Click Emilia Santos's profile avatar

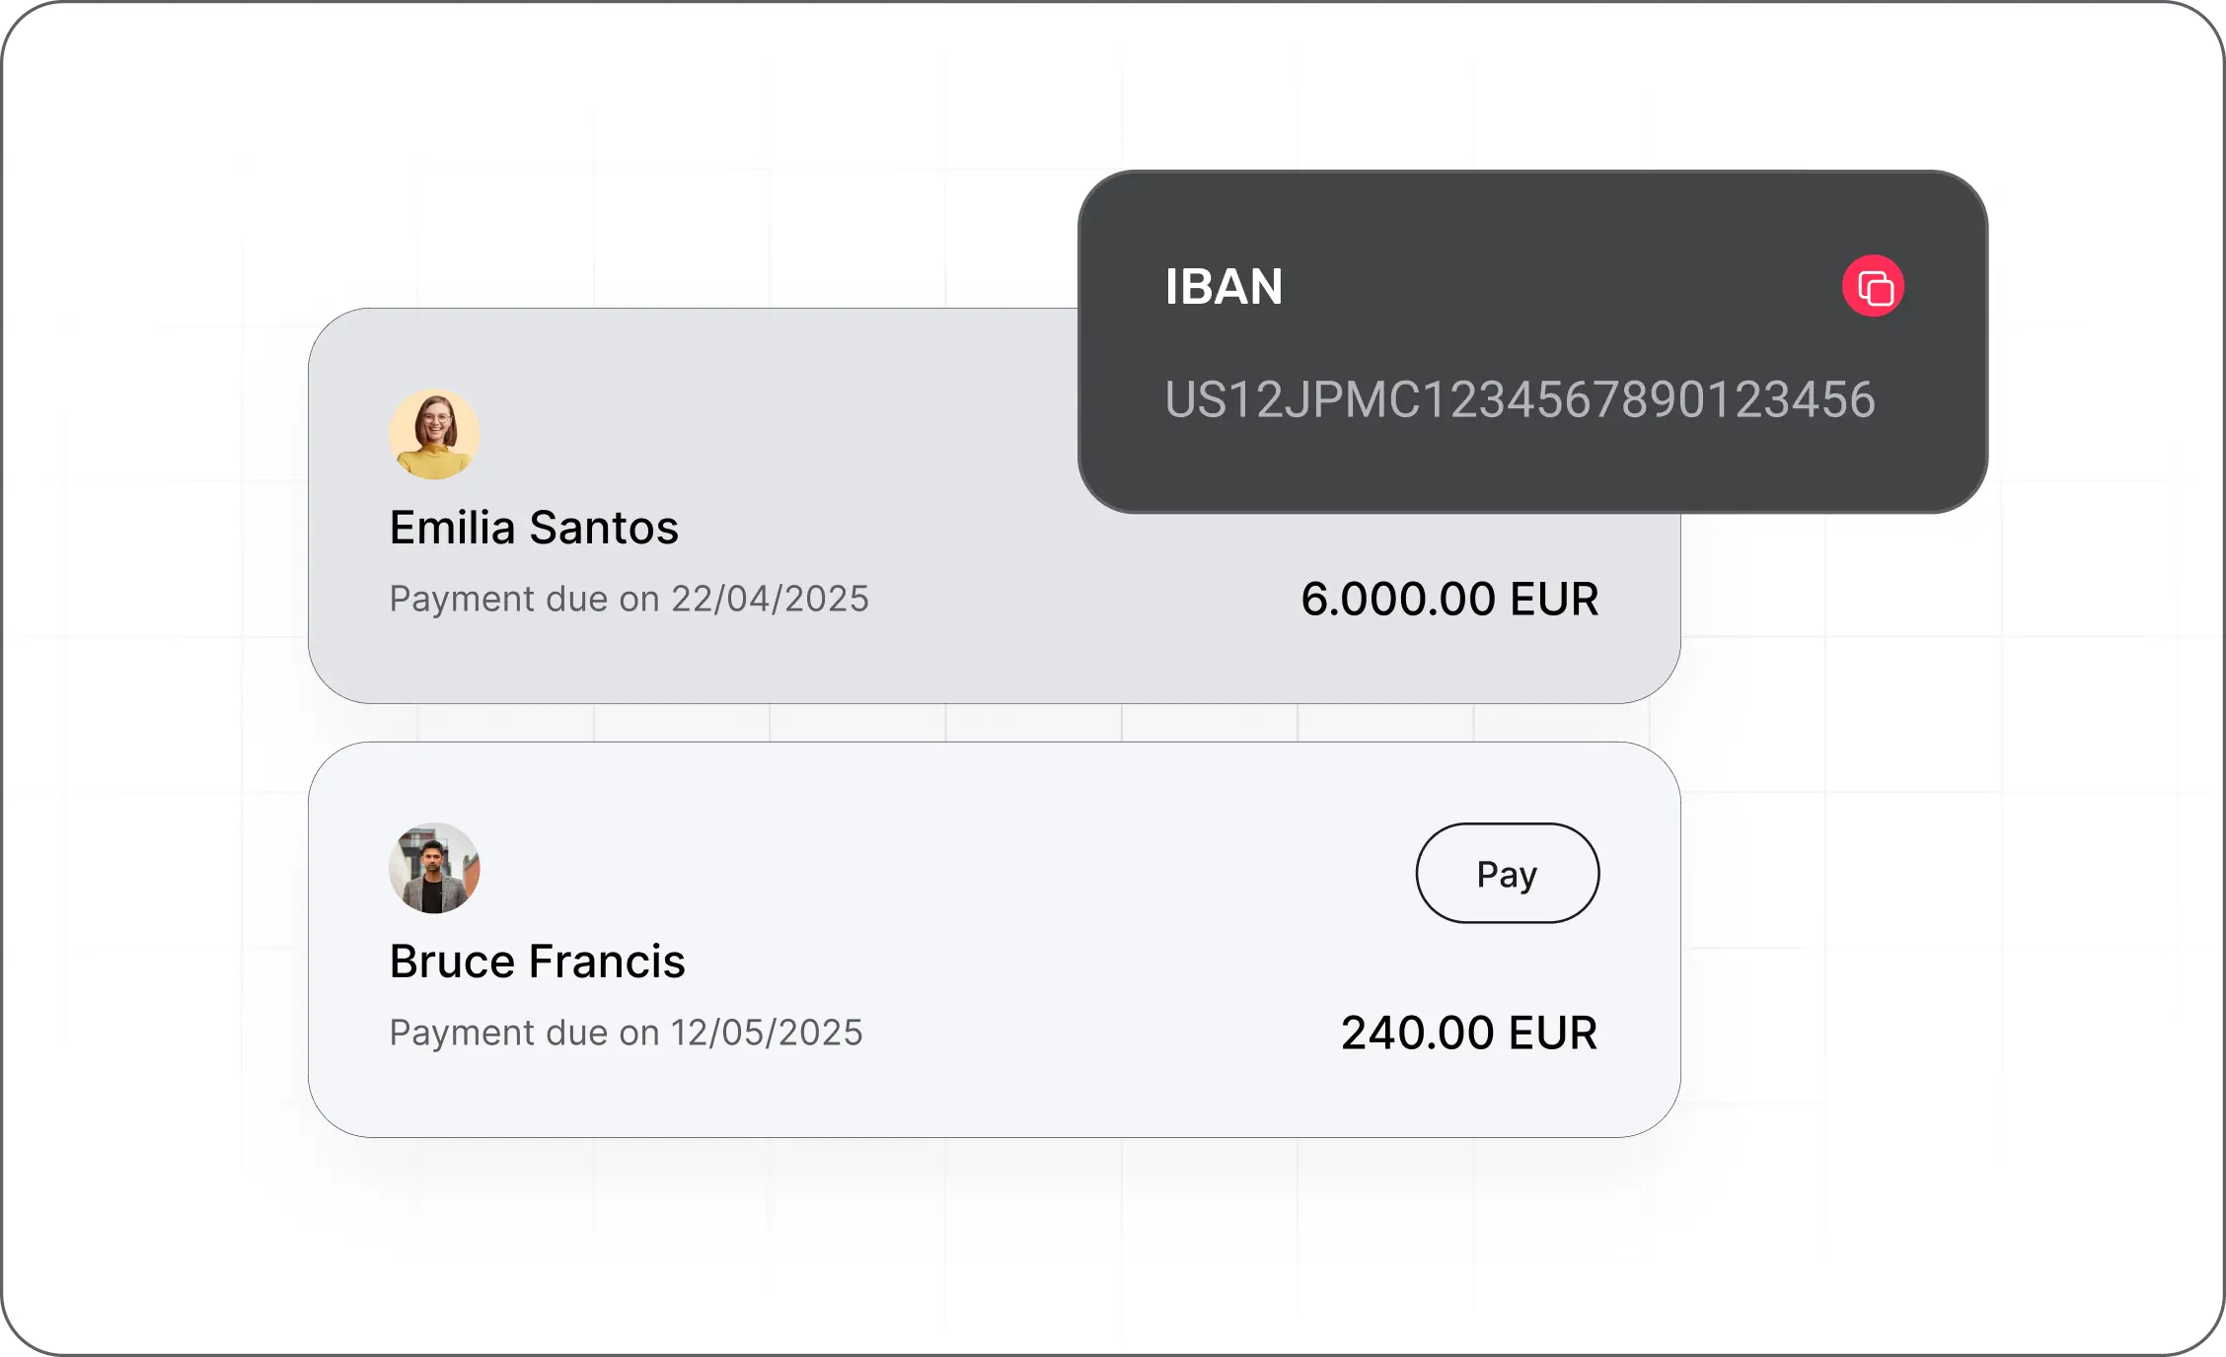pyautogui.click(x=434, y=434)
